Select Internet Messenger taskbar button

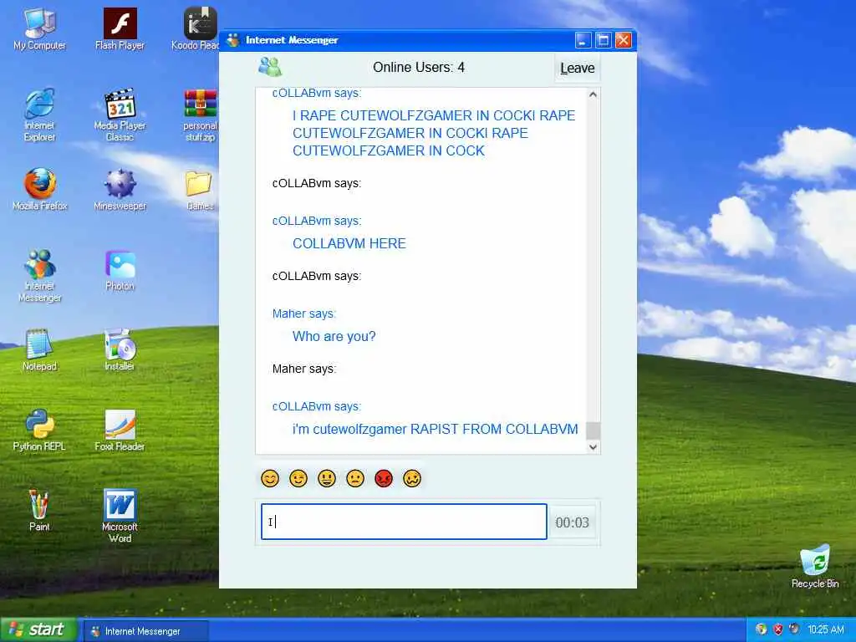pos(146,631)
